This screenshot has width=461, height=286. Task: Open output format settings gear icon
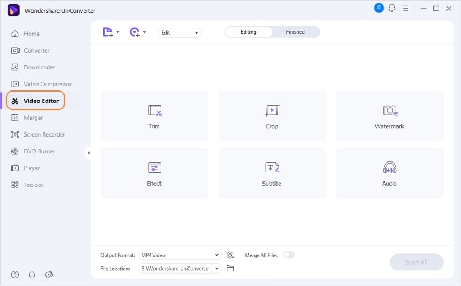(x=230, y=255)
